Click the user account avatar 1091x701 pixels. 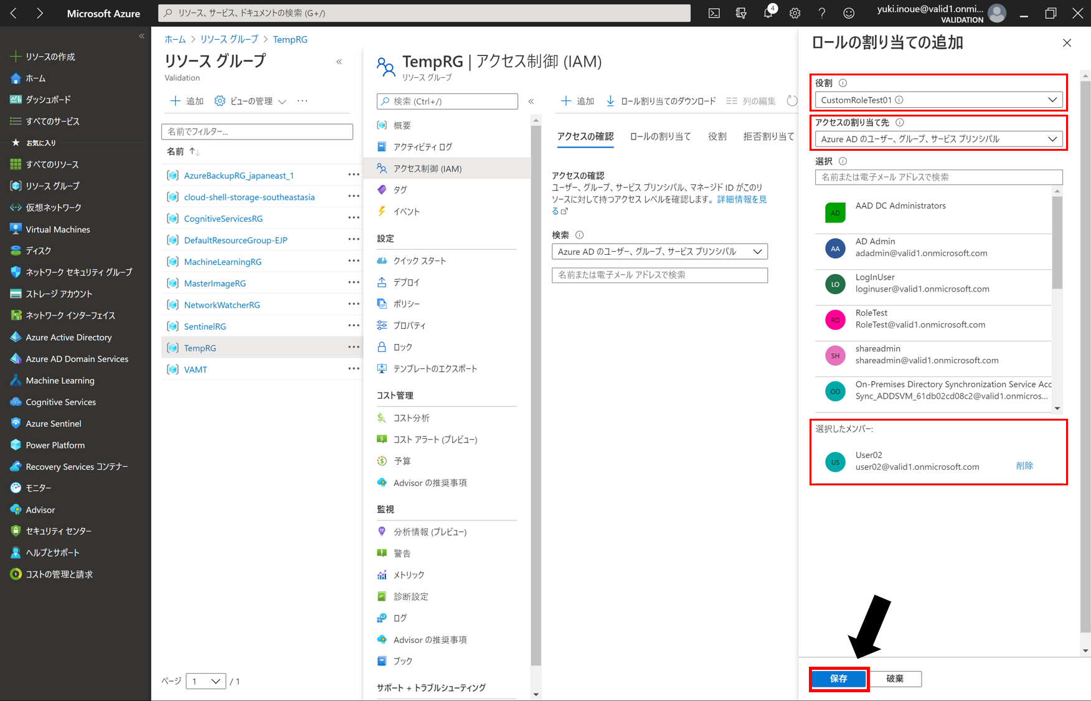(997, 13)
